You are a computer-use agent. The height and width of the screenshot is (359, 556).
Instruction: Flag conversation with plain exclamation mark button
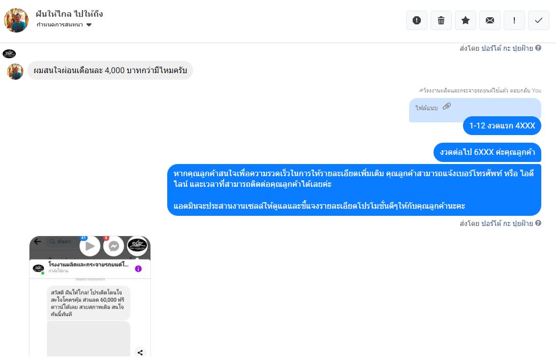pos(514,20)
